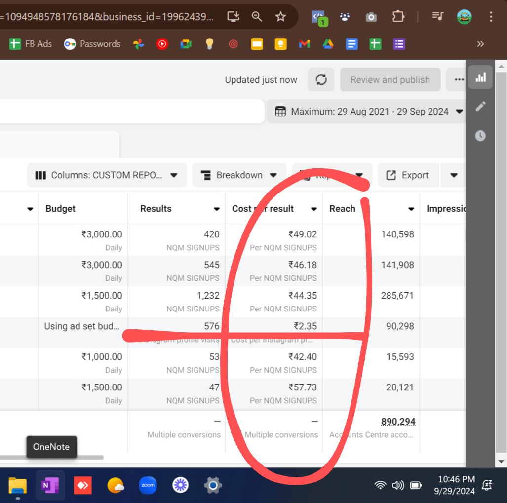Open the Results column sort arrow
This screenshot has height=503, width=507.
(216, 209)
